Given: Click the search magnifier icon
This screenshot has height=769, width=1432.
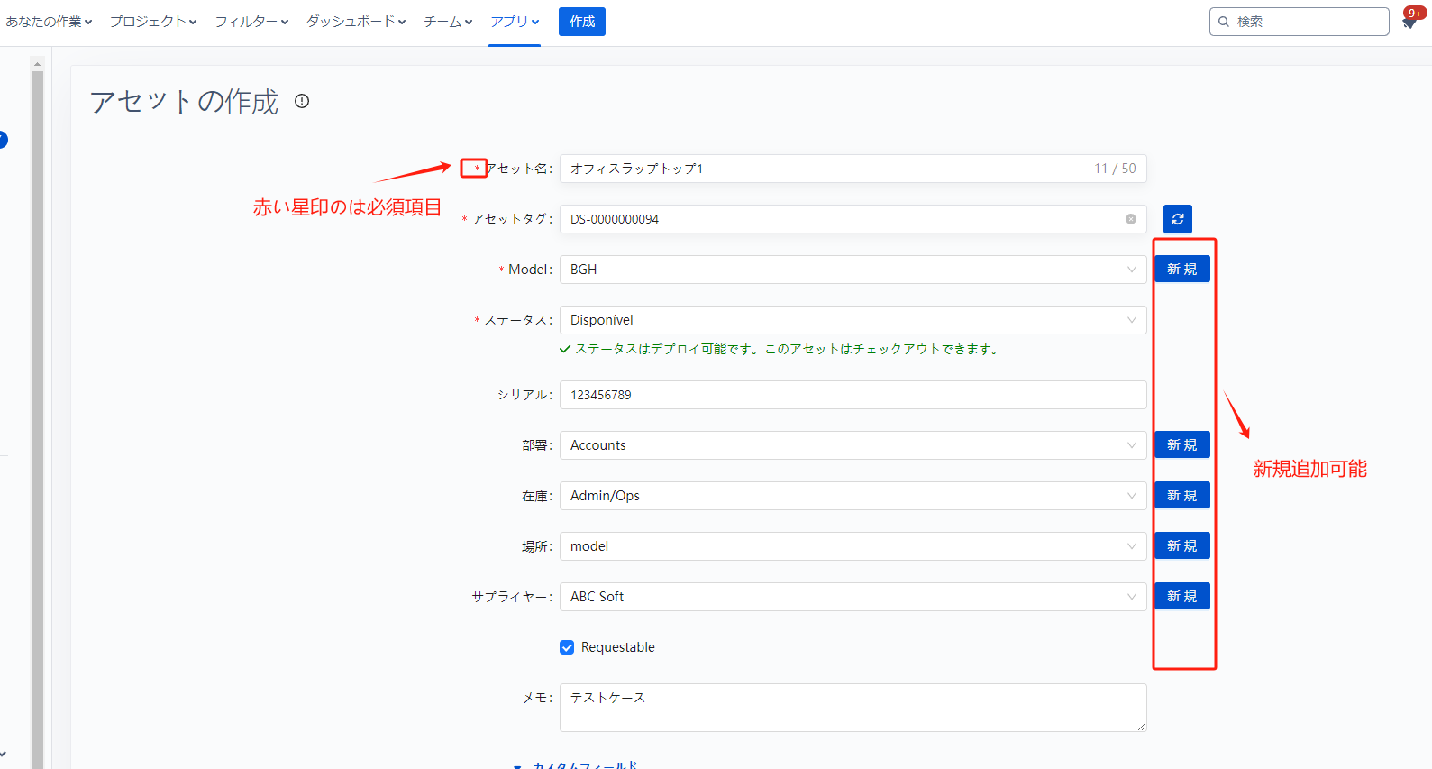Looking at the screenshot, I should coord(1224,22).
